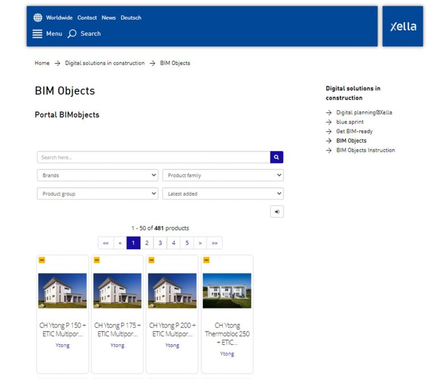Open BIM Objects Instruction sidebar link
Image resolution: width=445 pixels, height=379 pixels.
tap(365, 150)
